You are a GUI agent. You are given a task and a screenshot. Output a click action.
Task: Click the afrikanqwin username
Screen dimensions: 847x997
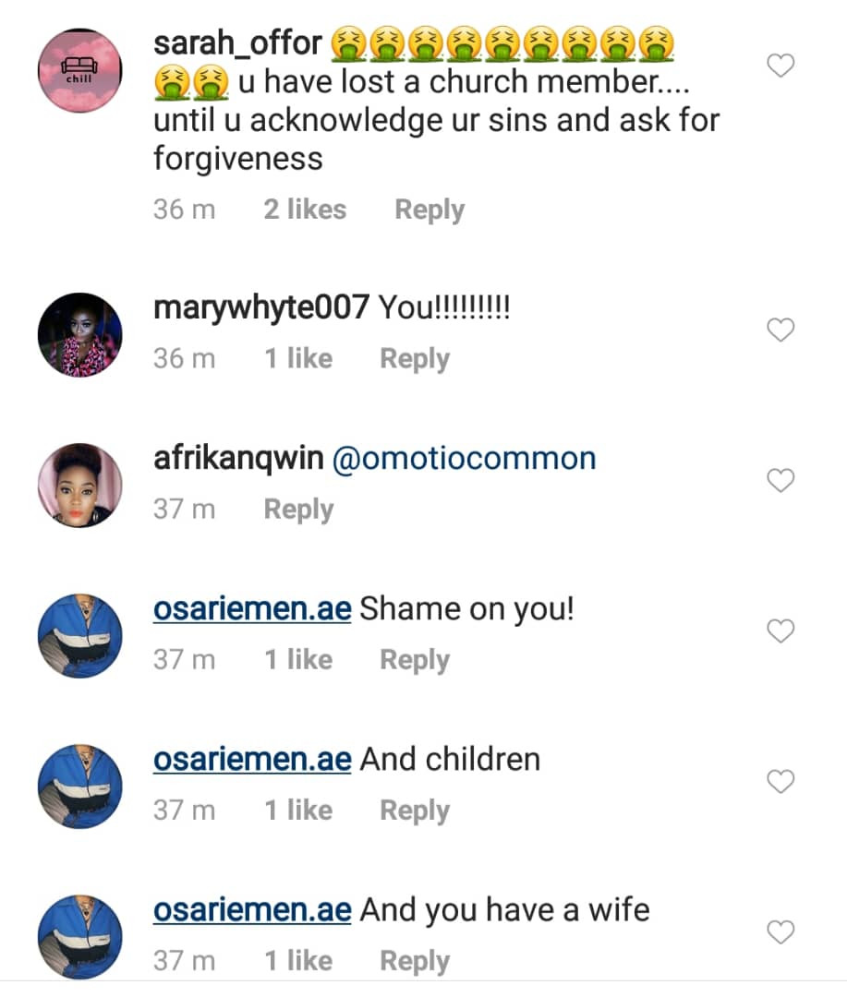click(238, 459)
